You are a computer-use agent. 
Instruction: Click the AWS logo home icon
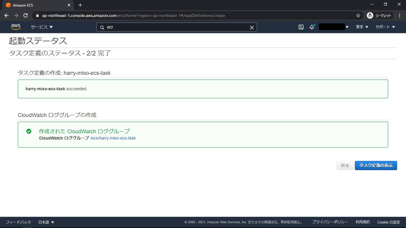16,27
